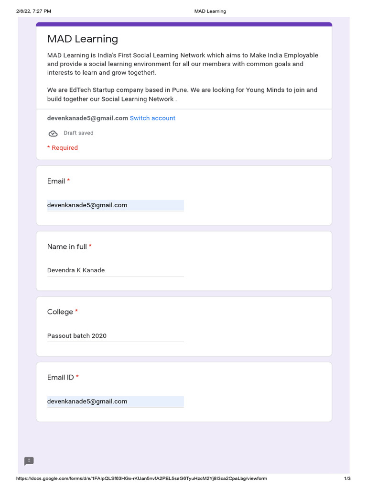Viewport: 367px width, 490px height.
Task: Click the Email ID question label
Action: click(x=61, y=378)
